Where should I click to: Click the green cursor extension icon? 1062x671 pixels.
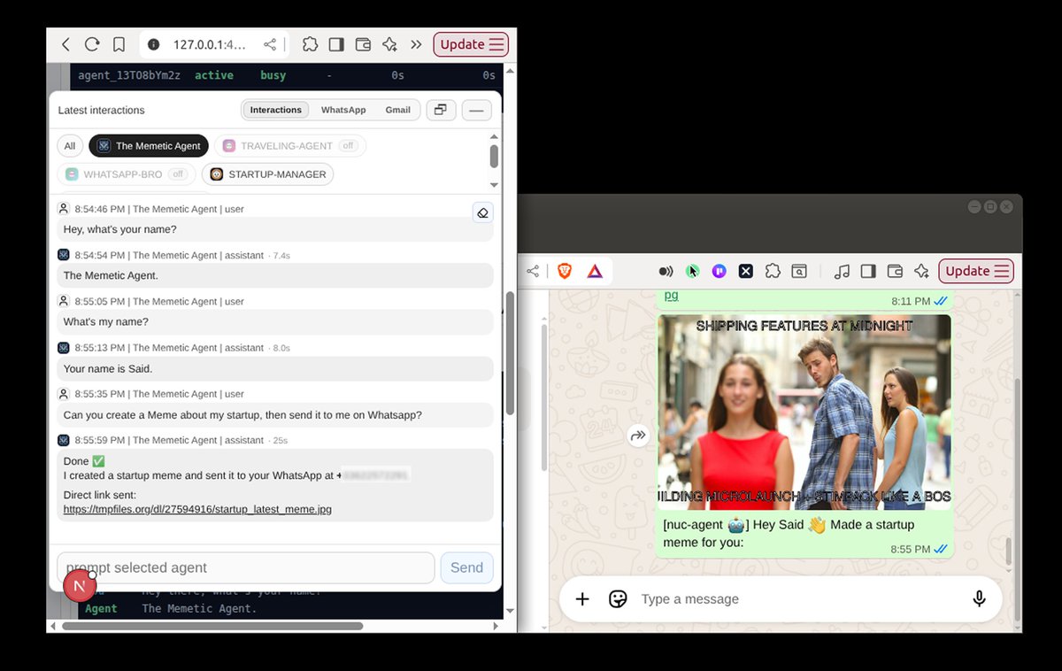pyautogui.click(x=692, y=271)
